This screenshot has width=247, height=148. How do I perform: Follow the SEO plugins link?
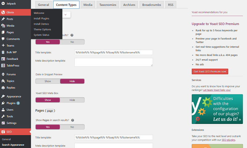click(228, 140)
